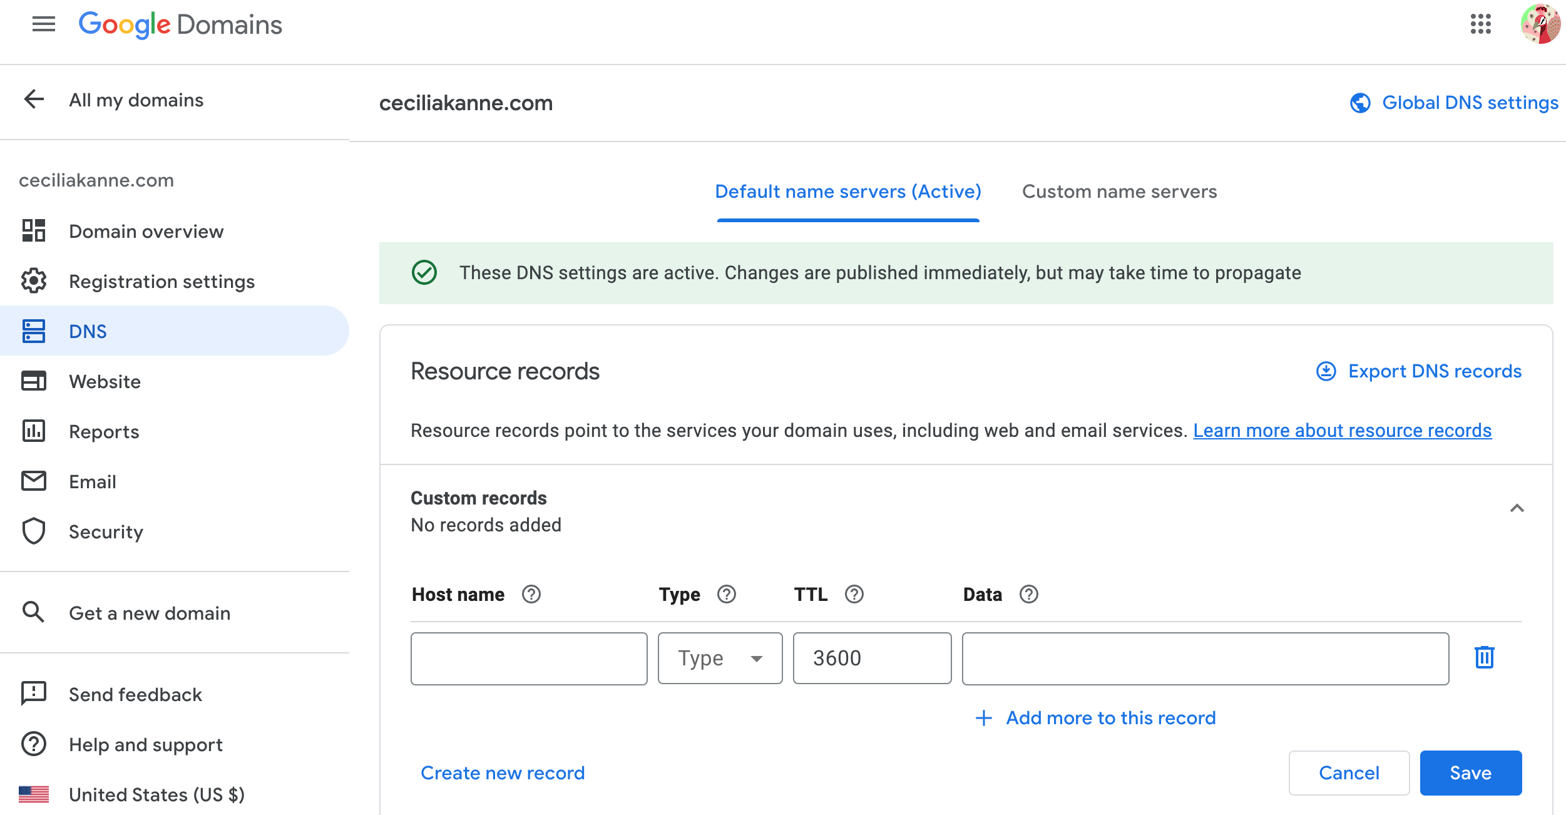Click Export DNS records
The height and width of the screenshot is (815, 1566).
pos(1419,371)
